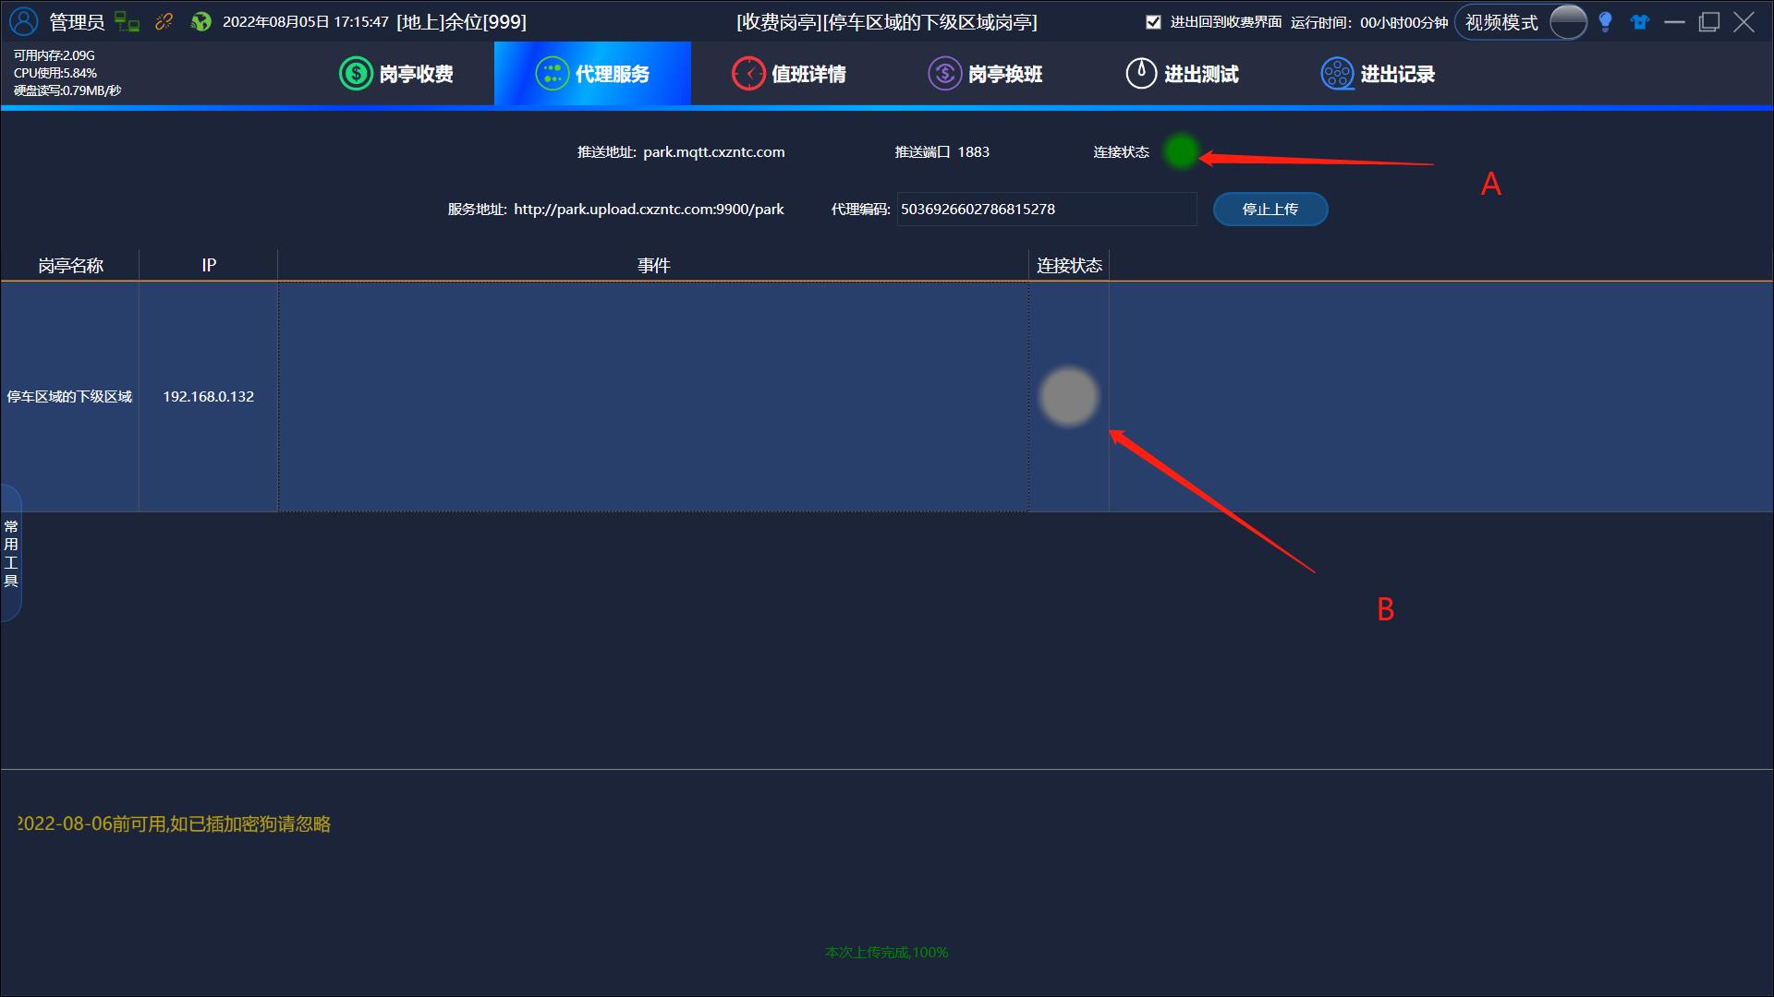Open the 进出记录 tab
Viewport: 1774px width, 997px height.
click(x=1378, y=74)
